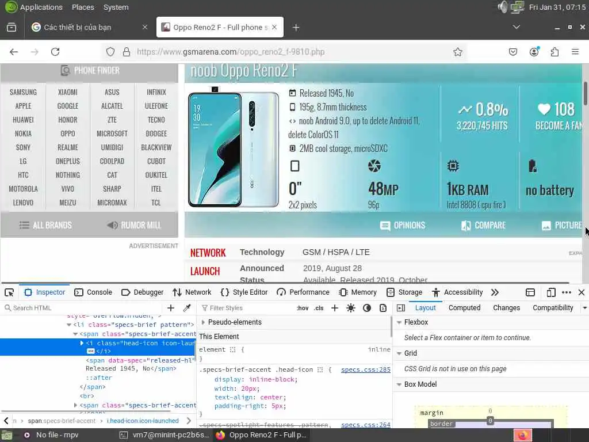Toggle print media simulation icon
This screenshot has height=442, width=589.
point(383,308)
